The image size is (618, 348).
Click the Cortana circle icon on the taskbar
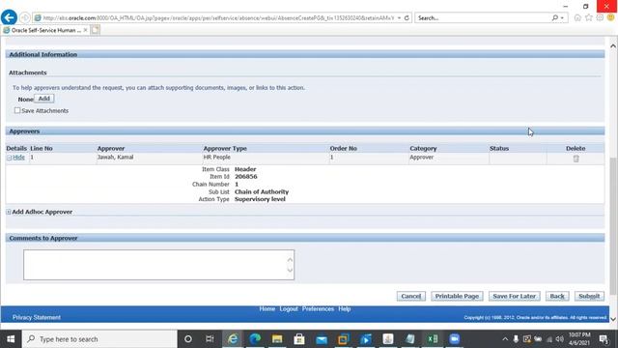point(188,339)
